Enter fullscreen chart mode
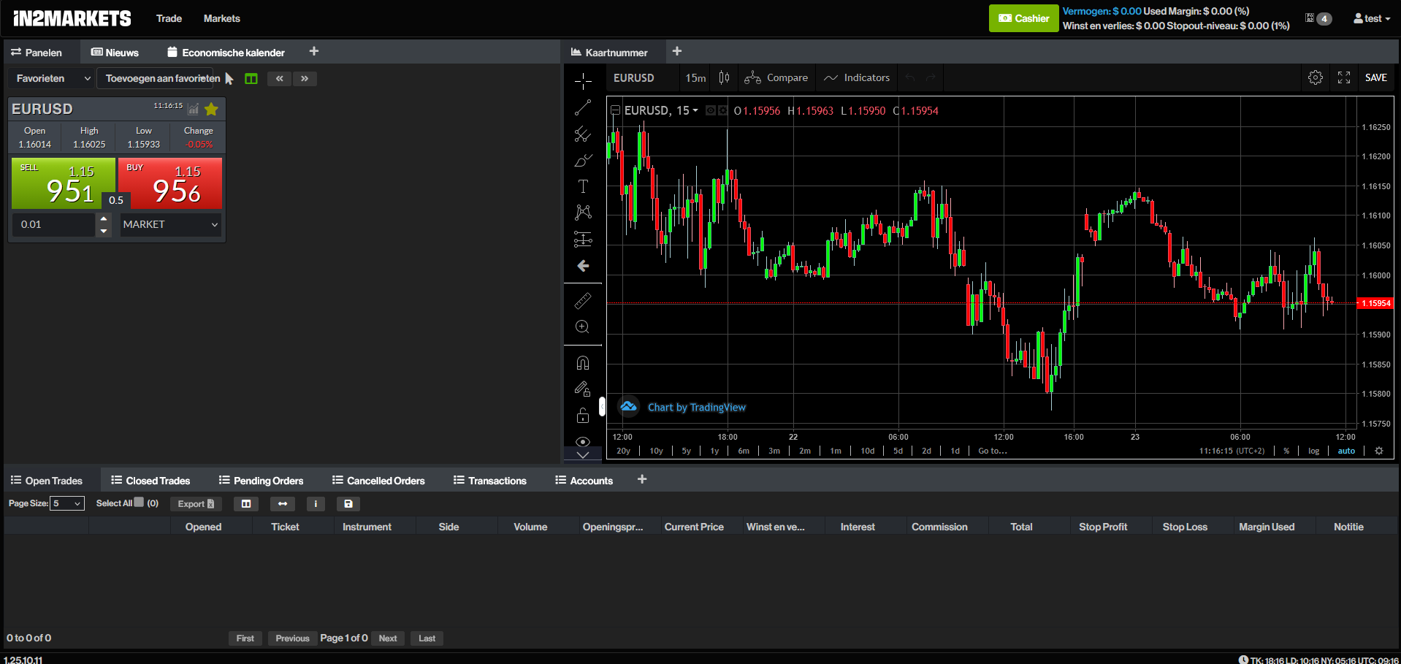This screenshot has height=664, width=1401. click(1343, 77)
